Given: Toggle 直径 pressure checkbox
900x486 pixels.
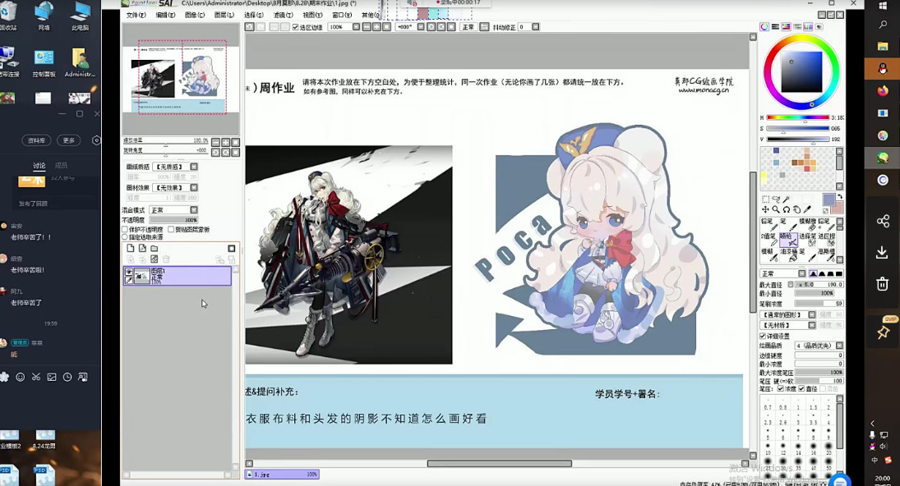Looking at the screenshot, I should pos(802,388).
